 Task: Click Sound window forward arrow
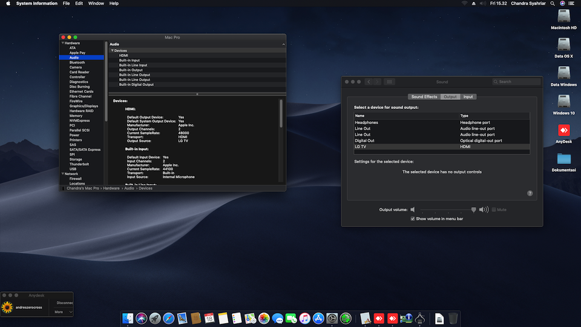pyautogui.click(x=377, y=82)
